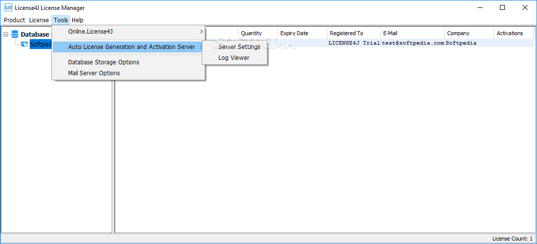Choose Online.License4J from the Tools menu

point(129,32)
